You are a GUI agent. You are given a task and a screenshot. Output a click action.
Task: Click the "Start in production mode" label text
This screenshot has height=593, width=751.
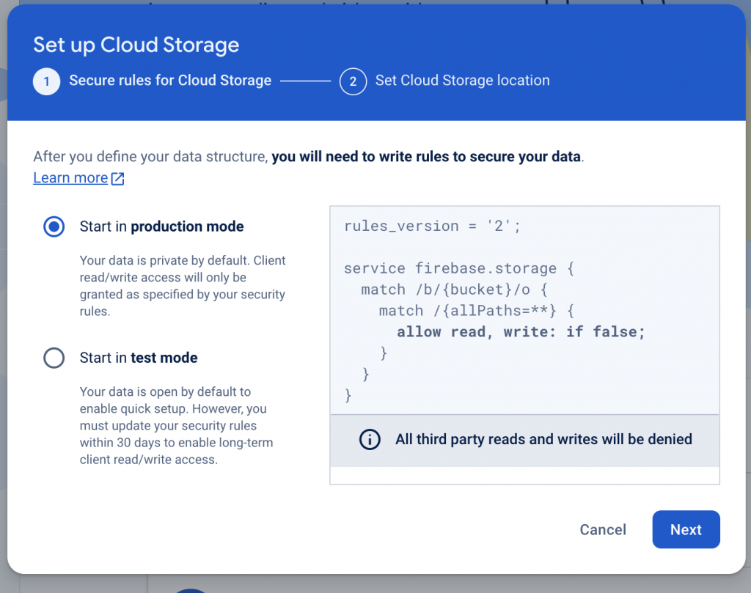[x=161, y=226]
